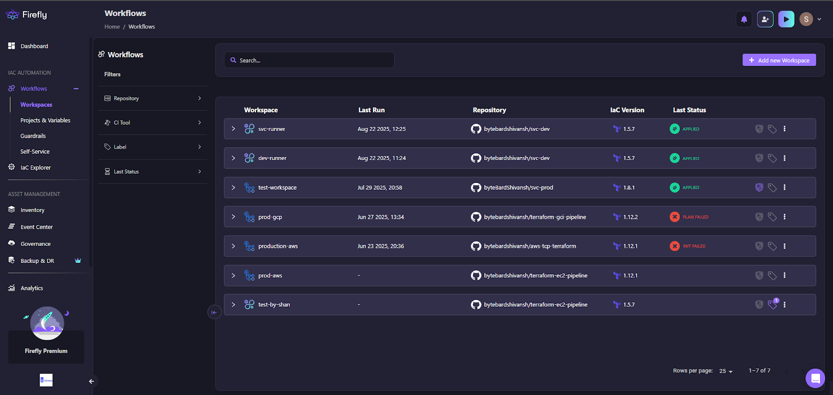Click the workspace Search field
833x395 pixels.
tap(309, 60)
